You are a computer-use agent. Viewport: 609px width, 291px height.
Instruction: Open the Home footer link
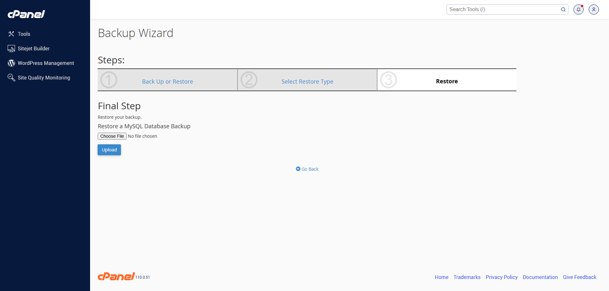[x=441, y=277]
